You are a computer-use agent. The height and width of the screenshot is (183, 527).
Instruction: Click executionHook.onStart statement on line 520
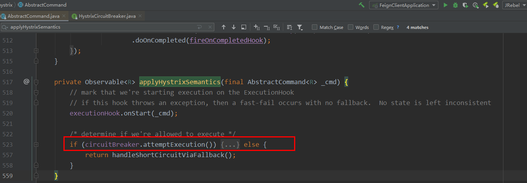click(123, 113)
